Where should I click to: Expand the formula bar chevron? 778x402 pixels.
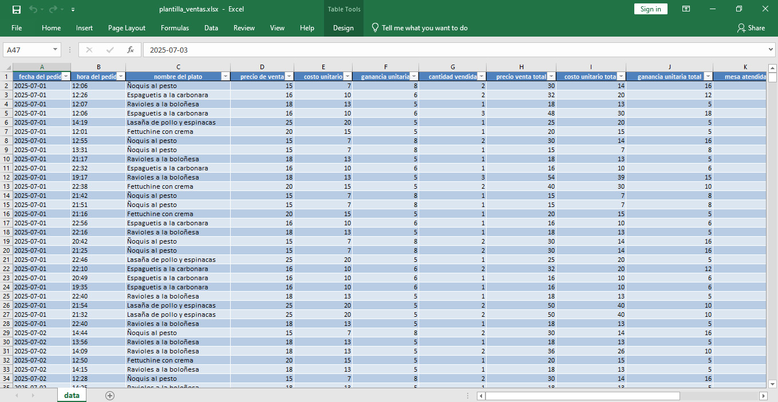point(770,50)
